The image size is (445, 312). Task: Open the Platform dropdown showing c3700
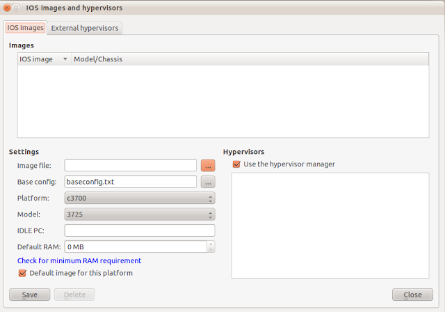coord(140,198)
